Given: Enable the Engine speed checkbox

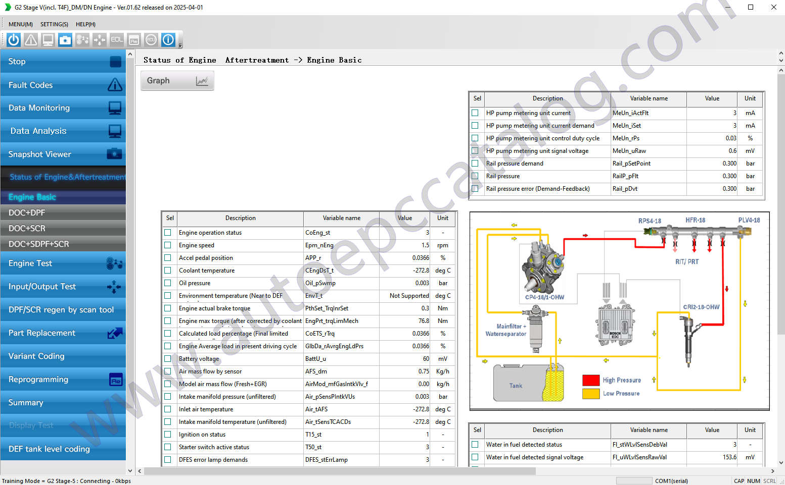Looking at the screenshot, I should point(167,245).
